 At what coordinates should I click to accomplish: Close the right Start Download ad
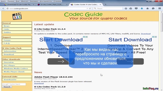pyautogui.click(x=156, y=37)
